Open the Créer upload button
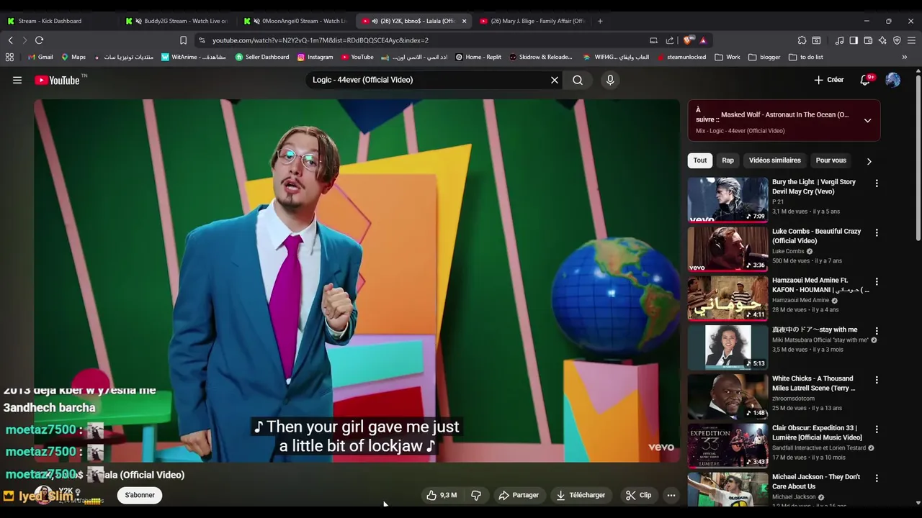Screen dimensions: 922x518 point(828,80)
